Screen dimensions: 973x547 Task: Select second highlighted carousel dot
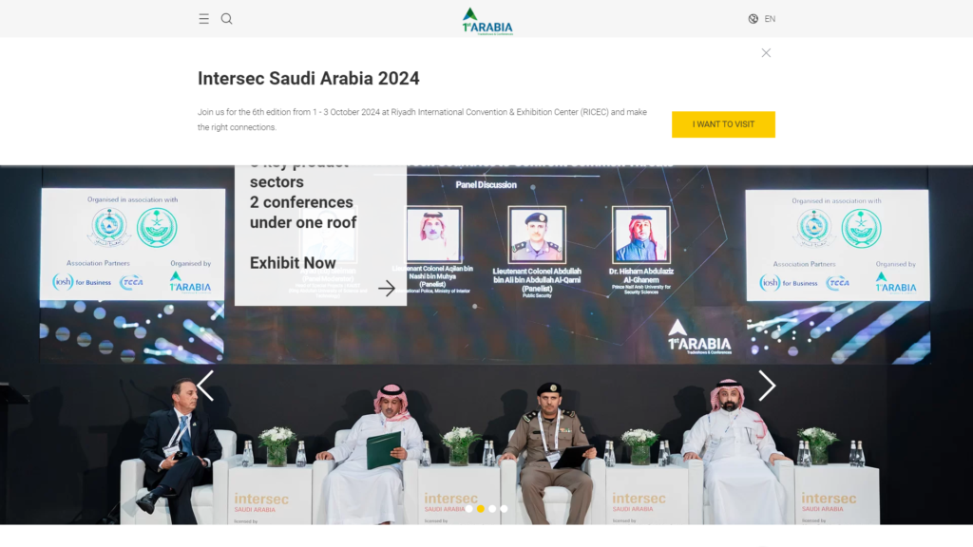tap(480, 509)
